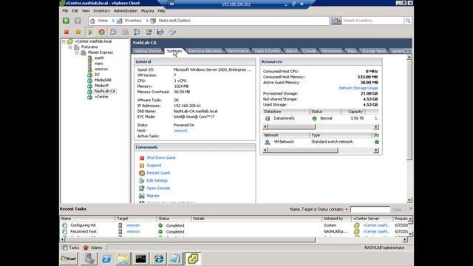473x266 pixels.
Task: Click the Search Inventory field
Action: click(372, 21)
